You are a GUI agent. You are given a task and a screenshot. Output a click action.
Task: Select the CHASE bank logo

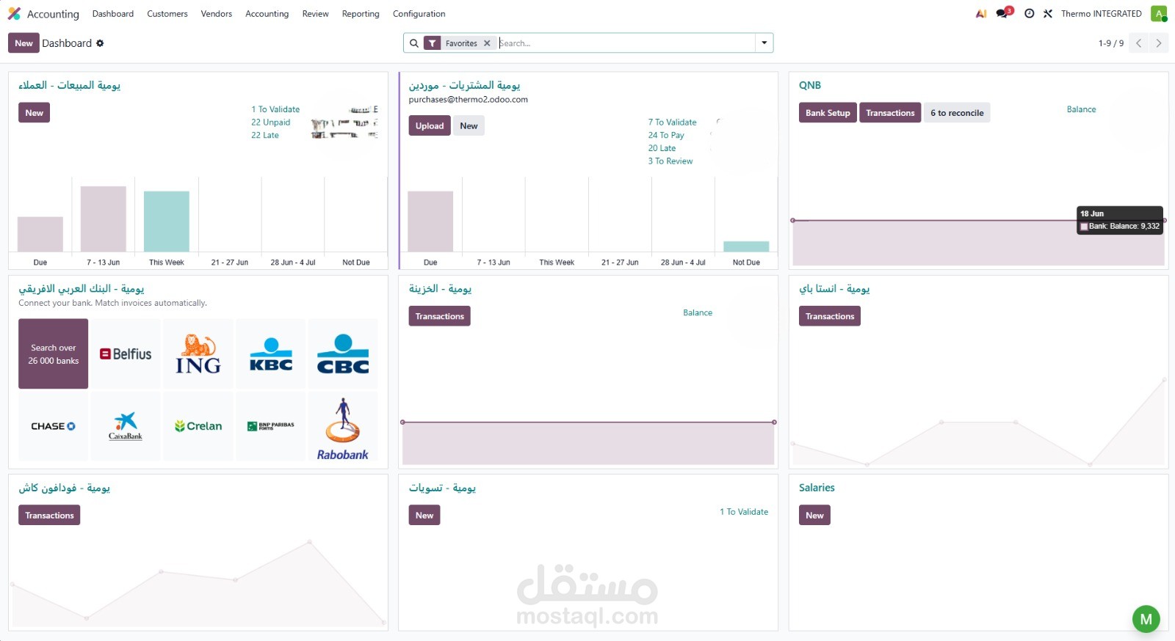53,426
